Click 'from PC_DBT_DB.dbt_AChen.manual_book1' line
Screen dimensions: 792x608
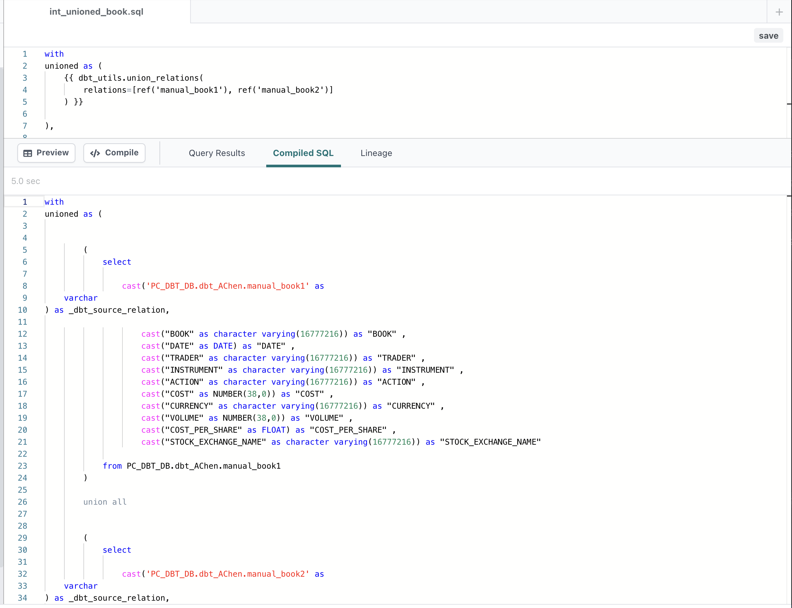191,466
